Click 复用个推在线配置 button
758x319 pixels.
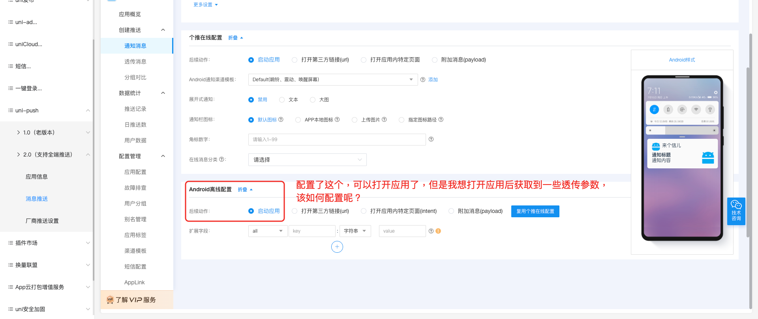point(535,211)
